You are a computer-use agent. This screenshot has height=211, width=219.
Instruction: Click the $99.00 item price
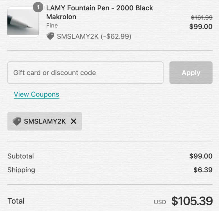point(201,26)
